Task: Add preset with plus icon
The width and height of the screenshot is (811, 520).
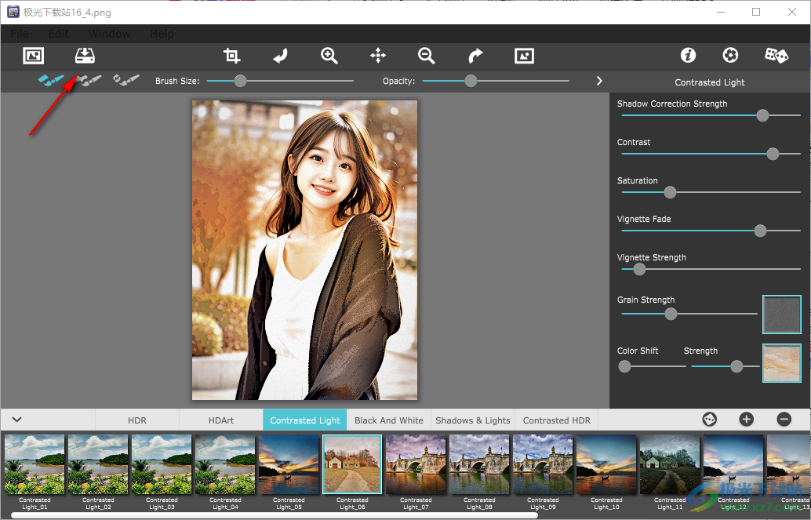Action: point(747,419)
